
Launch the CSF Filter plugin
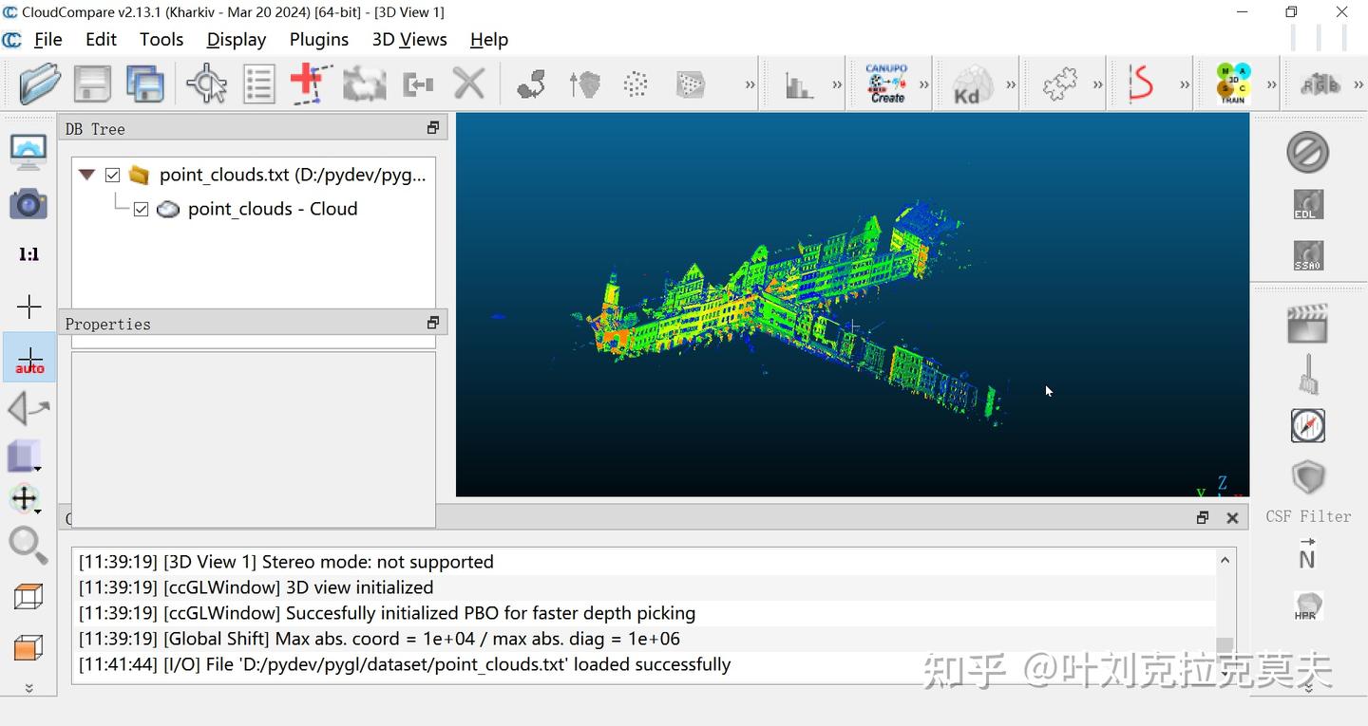pos(1307,475)
